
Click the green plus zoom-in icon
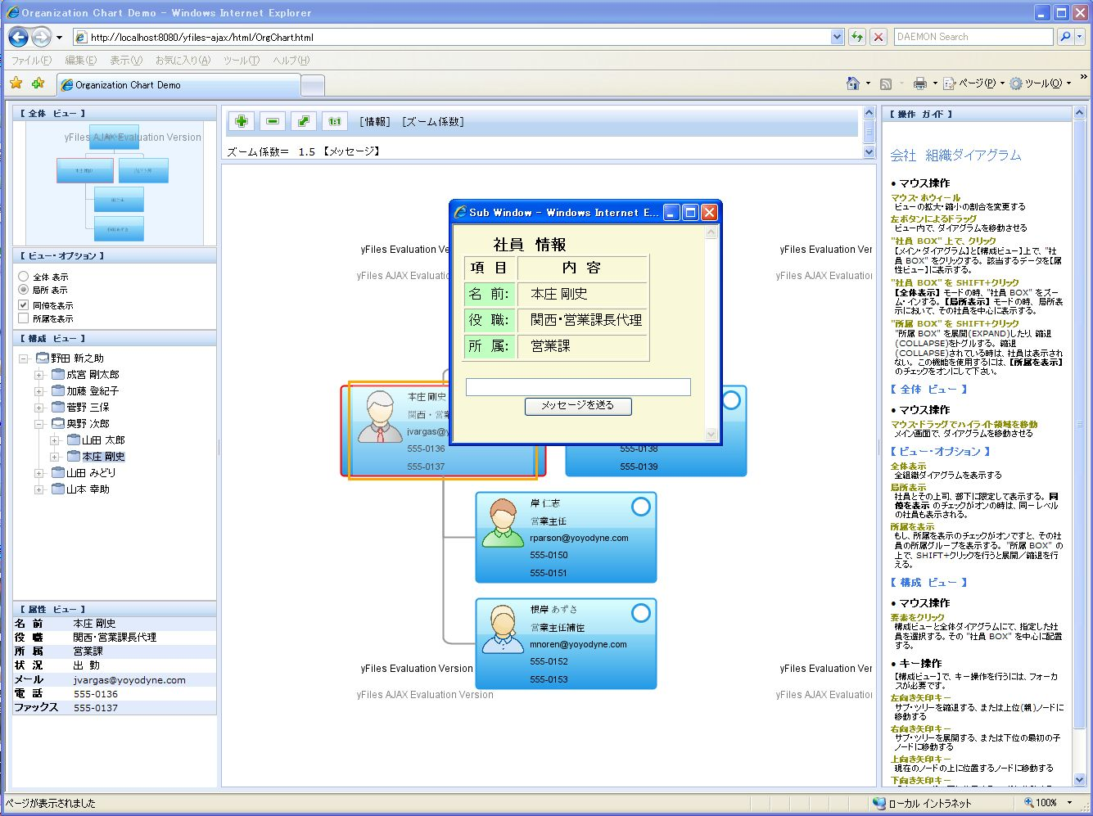click(x=241, y=122)
